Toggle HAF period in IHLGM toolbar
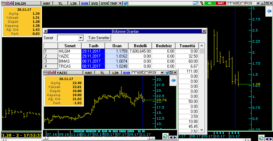 [46, 3]
